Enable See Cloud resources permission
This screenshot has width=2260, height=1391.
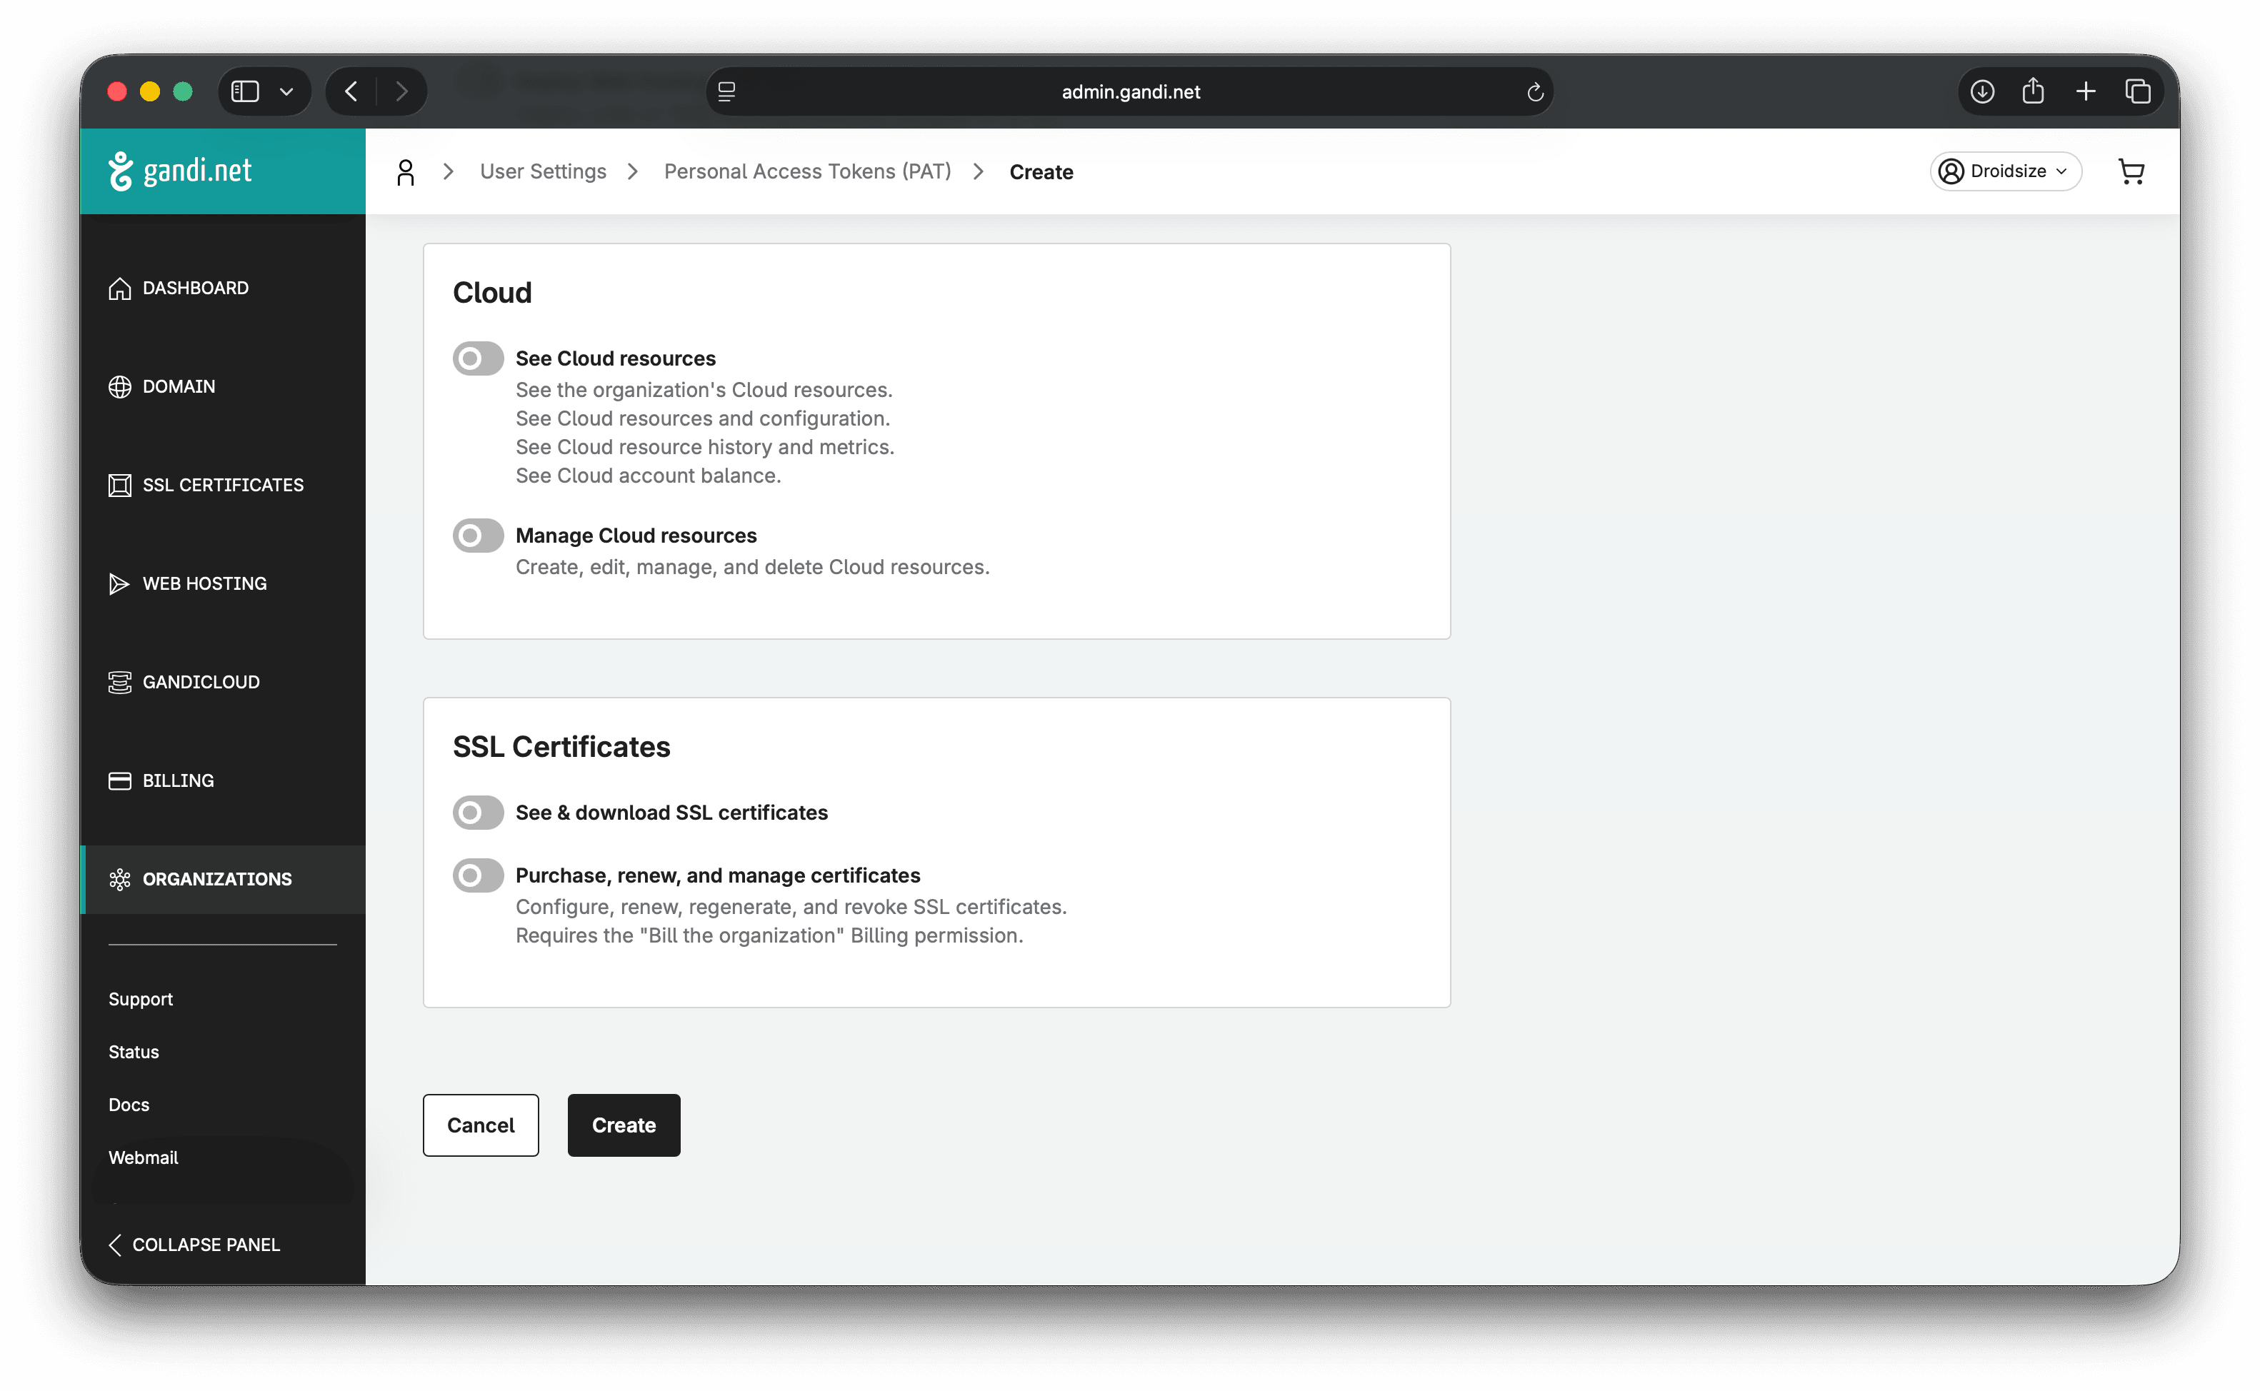pos(476,358)
